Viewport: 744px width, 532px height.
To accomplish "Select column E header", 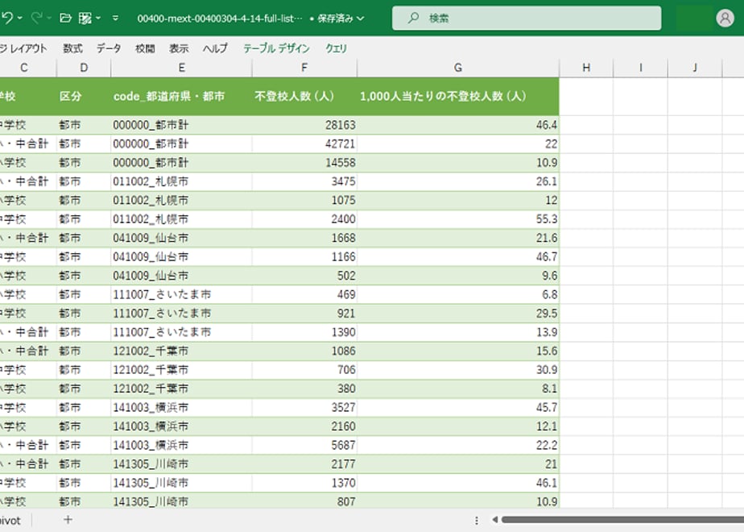I will tap(181, 68).
